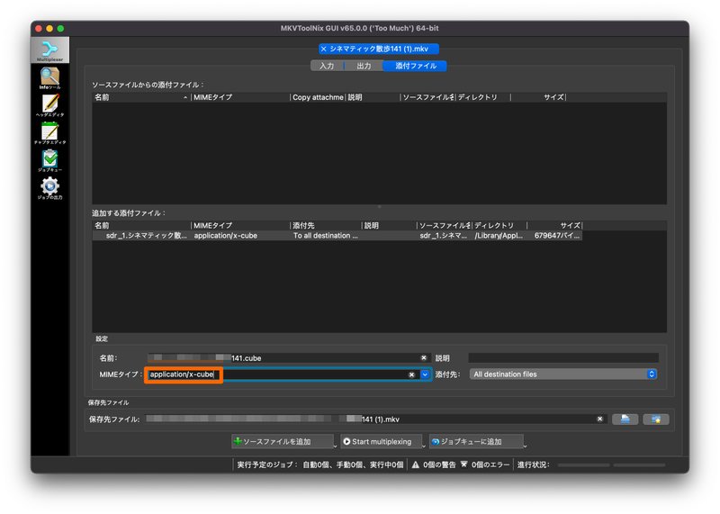The image size is (720, 514).
Task: Select the 添付ファイル tab
Action: pos(416,66)
